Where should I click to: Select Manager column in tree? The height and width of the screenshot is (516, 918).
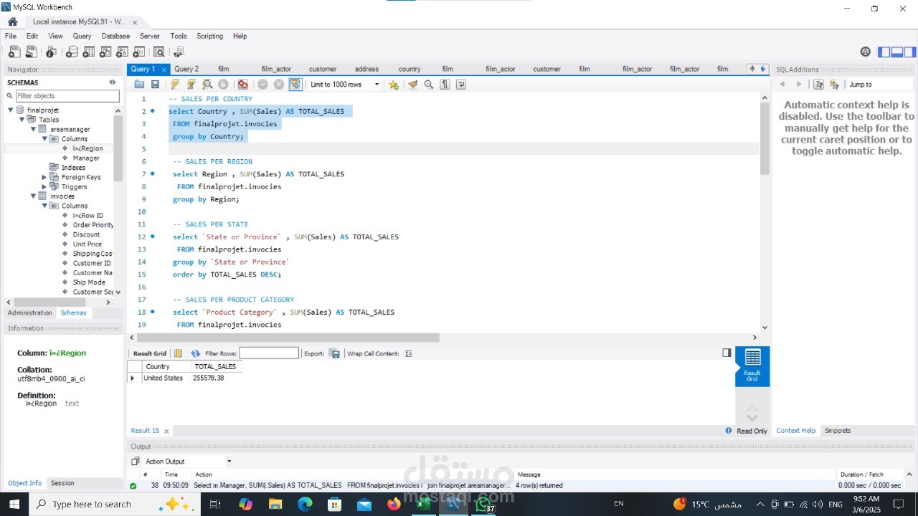pyautogui.click(x=86, y=158)
